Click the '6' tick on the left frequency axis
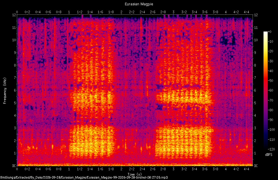Screen dimensions: 278x180 [15, 90]
